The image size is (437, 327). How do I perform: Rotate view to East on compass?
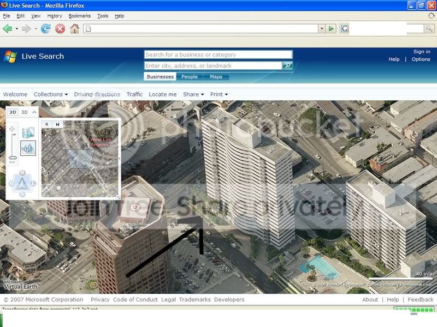(x=33, y=183)
